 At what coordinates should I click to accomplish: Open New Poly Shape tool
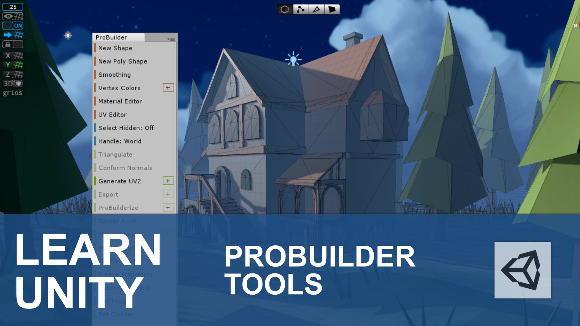123,61
